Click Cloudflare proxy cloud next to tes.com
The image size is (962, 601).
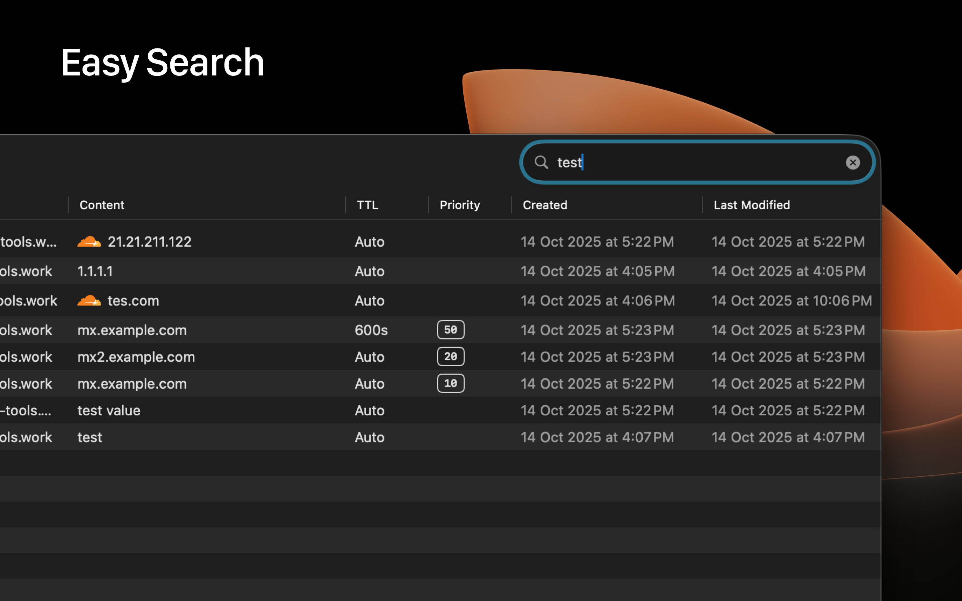[89, 300]
